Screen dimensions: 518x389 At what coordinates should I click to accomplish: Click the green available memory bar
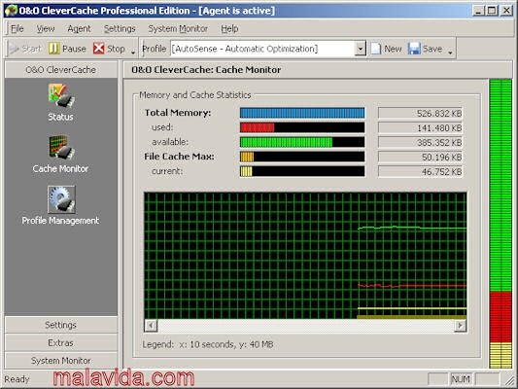click(286, 142)
